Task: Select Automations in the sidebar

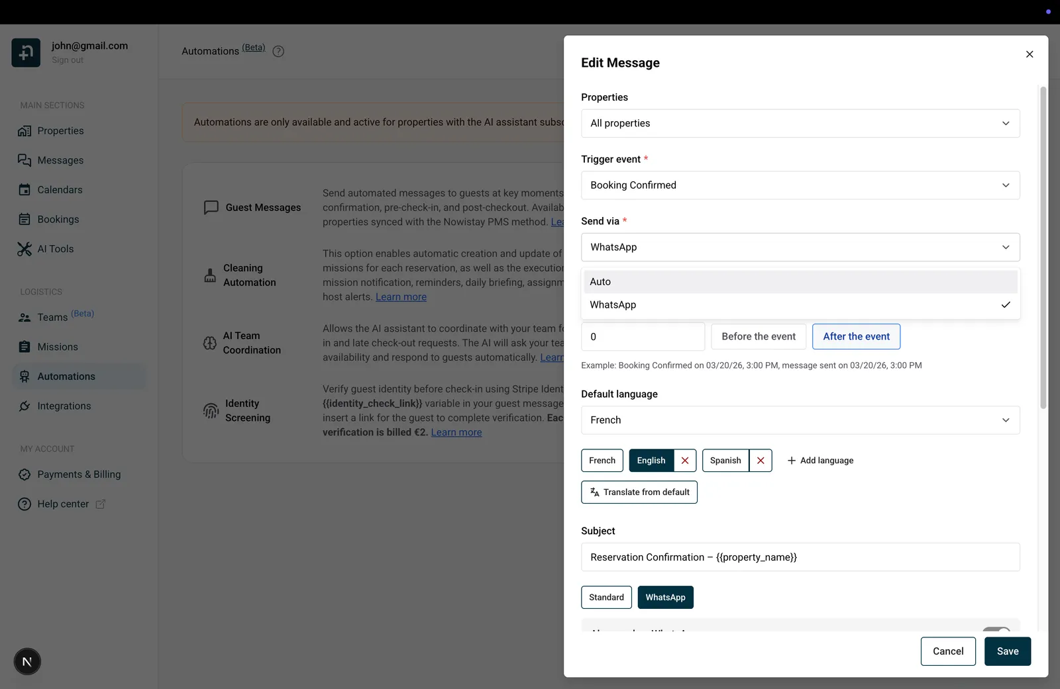Action: (x=79, y=377)
